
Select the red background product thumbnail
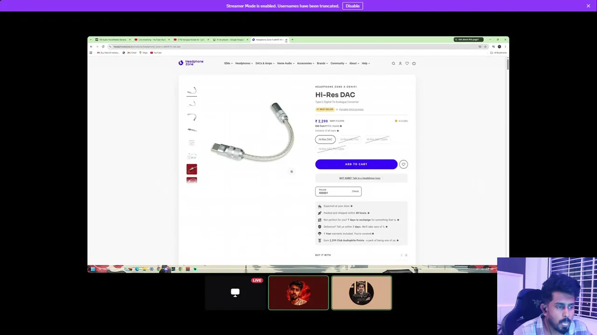pyautogui.click(x=192, y=169)
